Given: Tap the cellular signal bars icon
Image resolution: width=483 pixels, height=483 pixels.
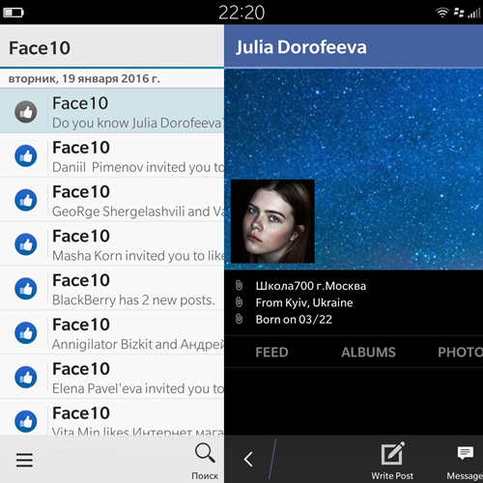Looking at the screenshot, I should [473, 13].
